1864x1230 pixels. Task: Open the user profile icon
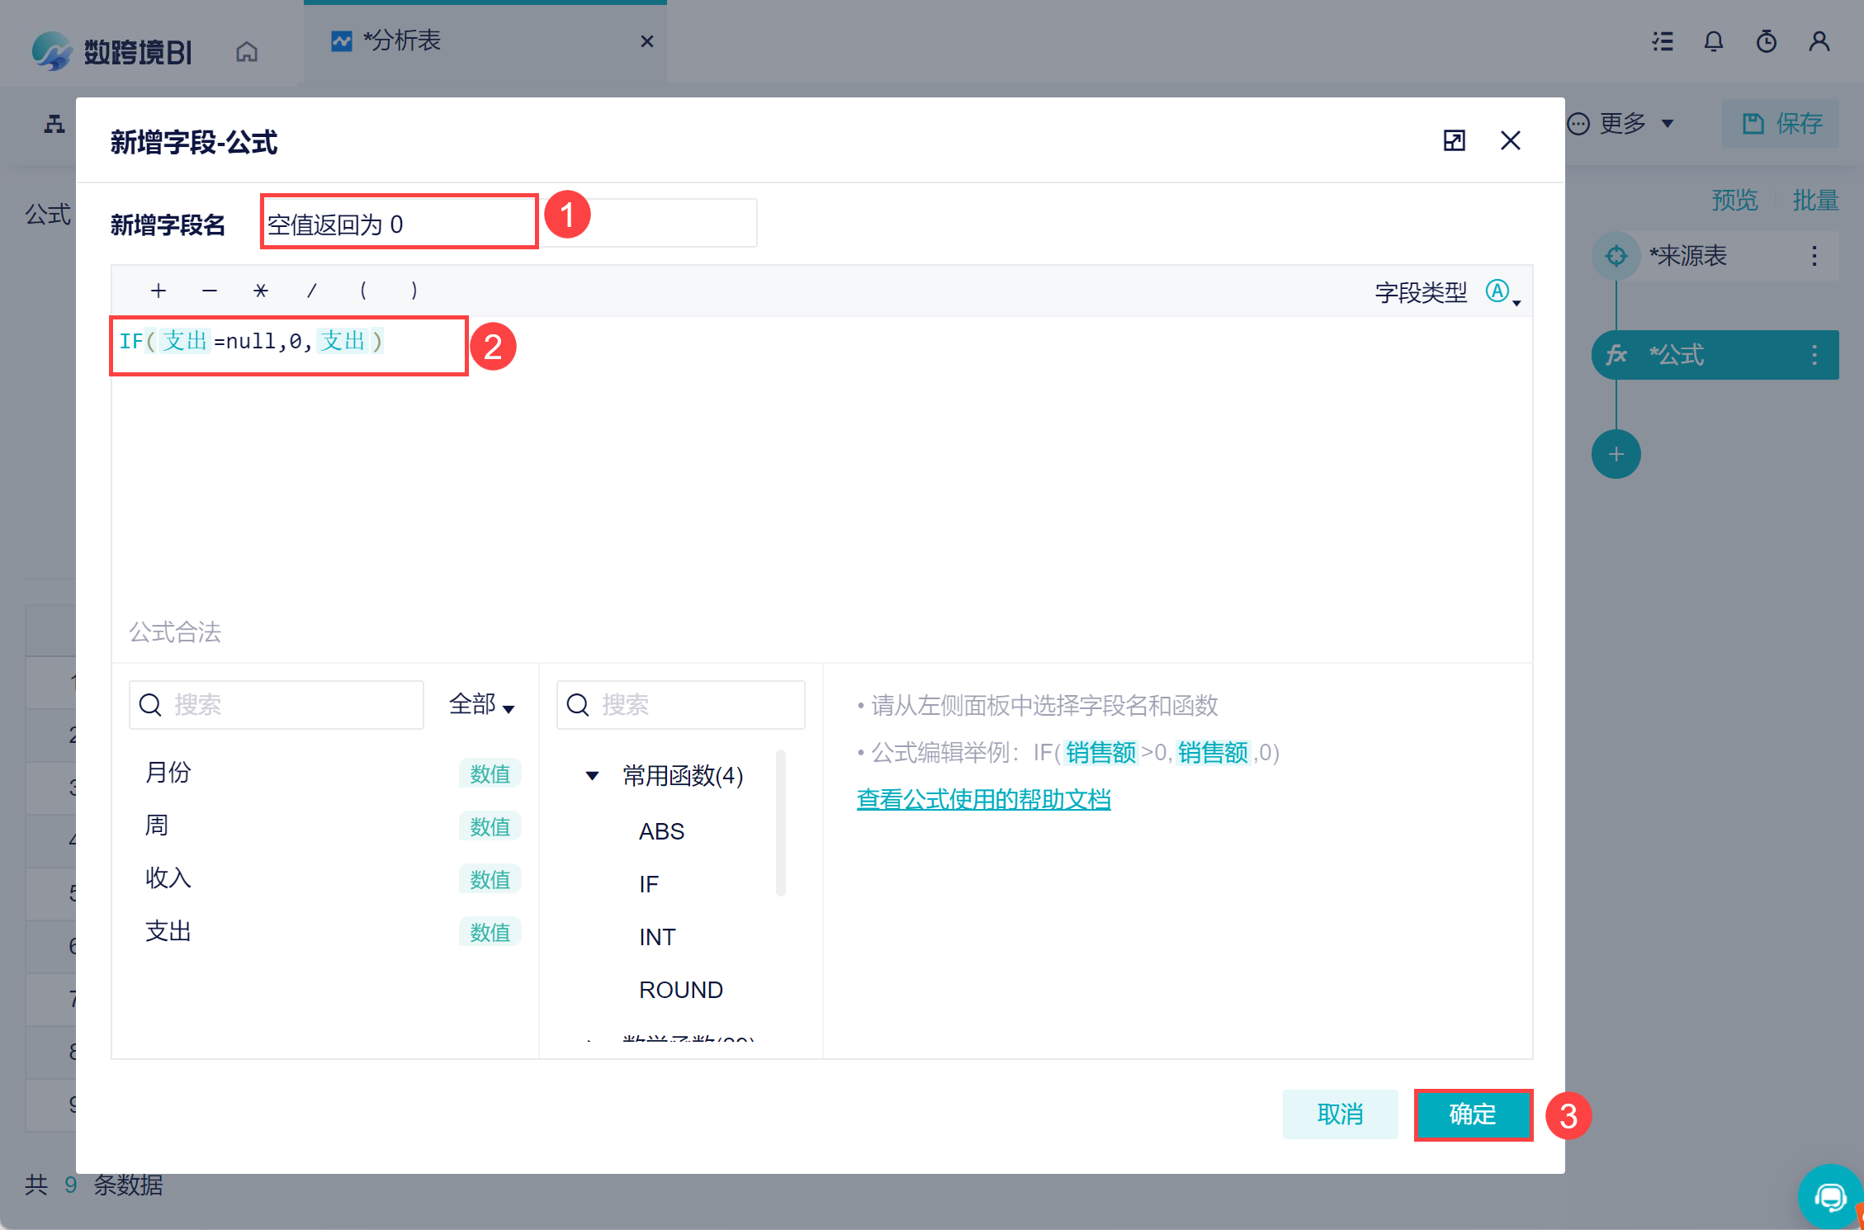(1819, 41)
